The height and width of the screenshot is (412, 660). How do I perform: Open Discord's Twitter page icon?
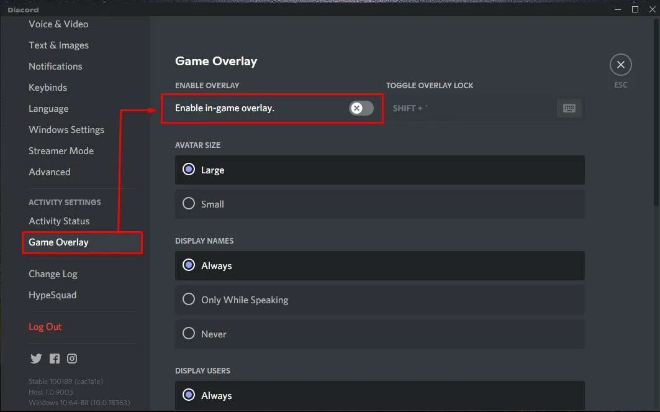(36, 359)
